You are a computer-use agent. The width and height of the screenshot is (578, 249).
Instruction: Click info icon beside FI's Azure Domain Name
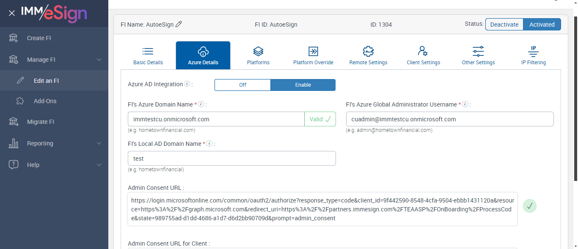[x=201, y=104]
